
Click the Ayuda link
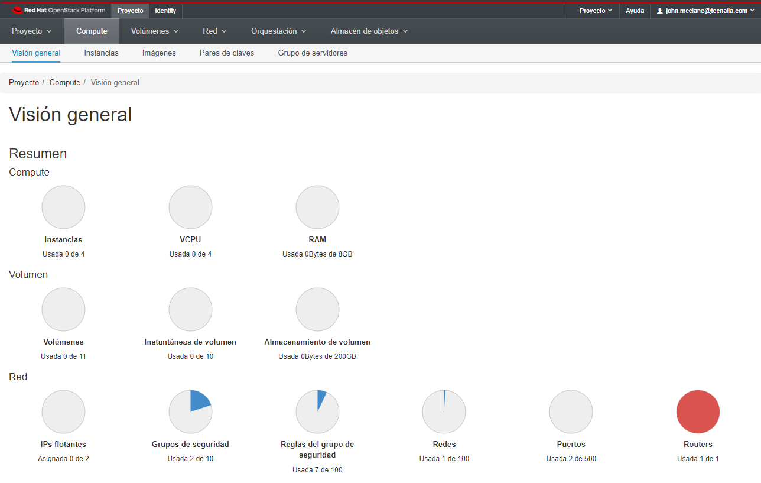[635, 10]
